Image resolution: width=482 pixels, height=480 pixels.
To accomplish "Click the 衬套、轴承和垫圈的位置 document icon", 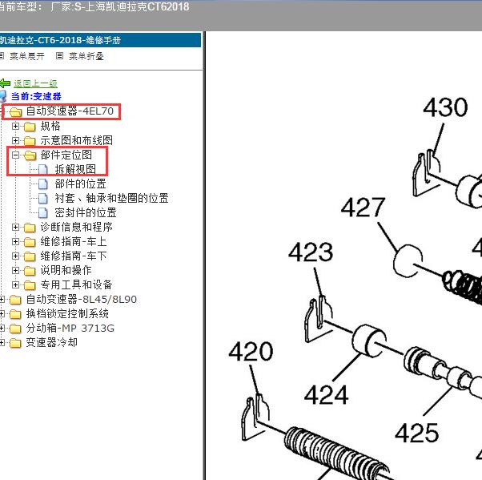I will [x=43, y=199].
